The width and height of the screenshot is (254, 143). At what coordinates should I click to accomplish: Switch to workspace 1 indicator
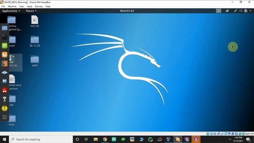click(x=218, y=11)
